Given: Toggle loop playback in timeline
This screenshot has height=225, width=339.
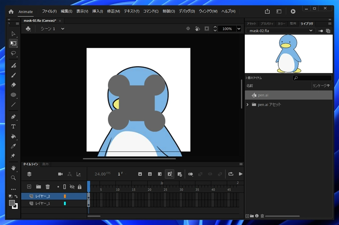Looking at the screenshot, I should [231, 174].
